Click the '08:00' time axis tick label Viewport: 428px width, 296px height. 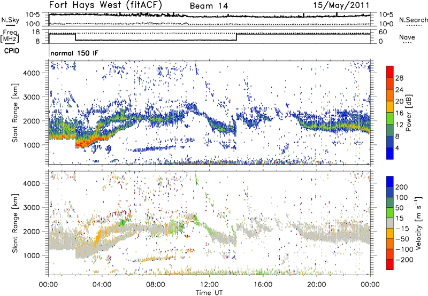click(x=156, y=285)
